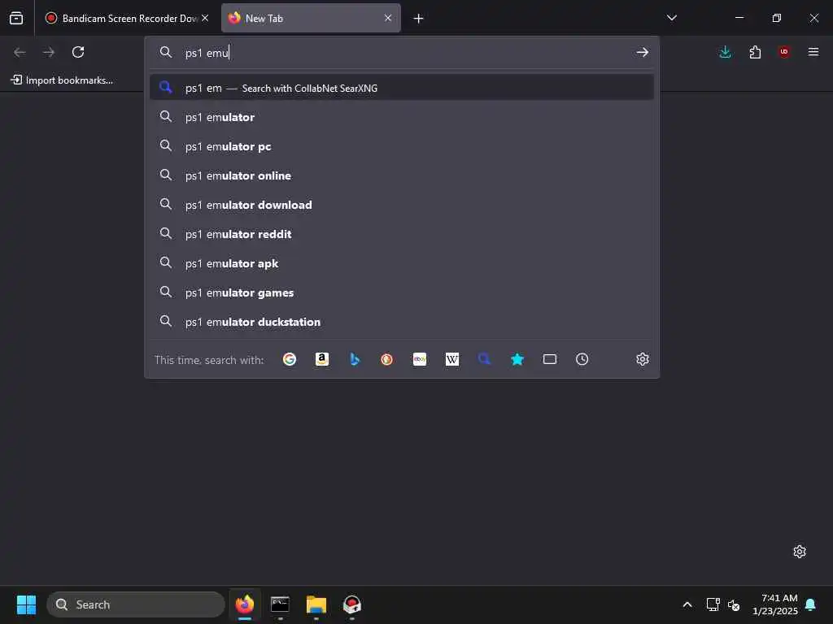Close the New Tab tab
The width and height of the screenshot is (833, 624).
(388, 18)
